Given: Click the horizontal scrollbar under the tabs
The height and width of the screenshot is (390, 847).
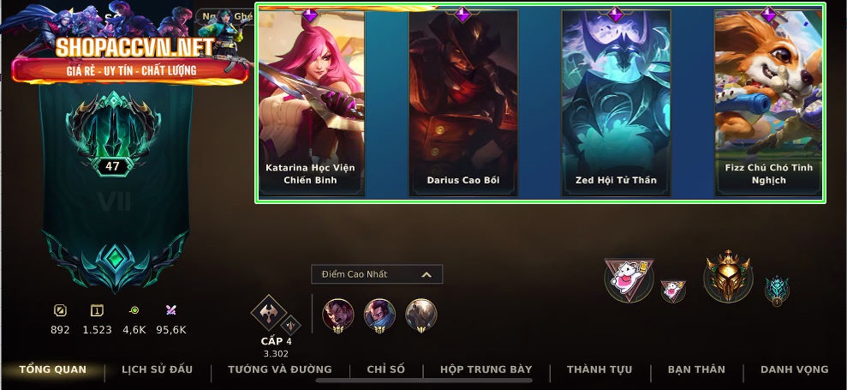Looking at the screenshot, I should point(424,381).
